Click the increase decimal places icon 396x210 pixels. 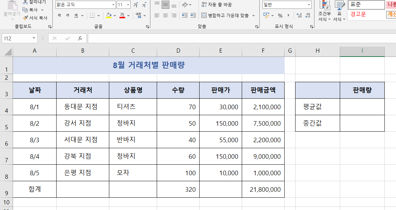[299, 16]
